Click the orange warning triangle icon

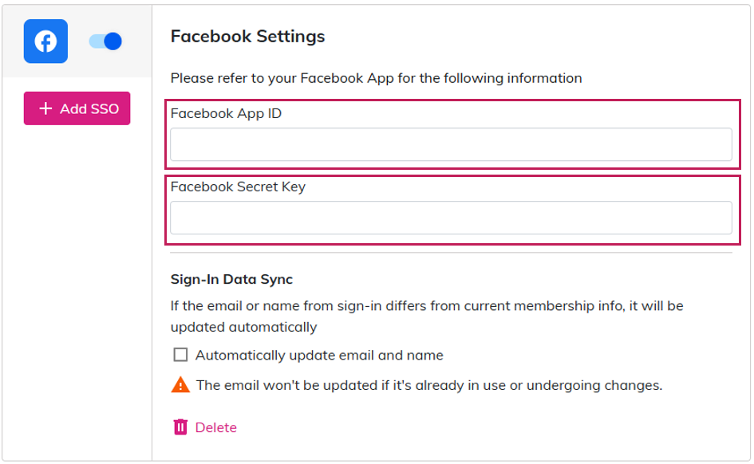coord(180,385)
